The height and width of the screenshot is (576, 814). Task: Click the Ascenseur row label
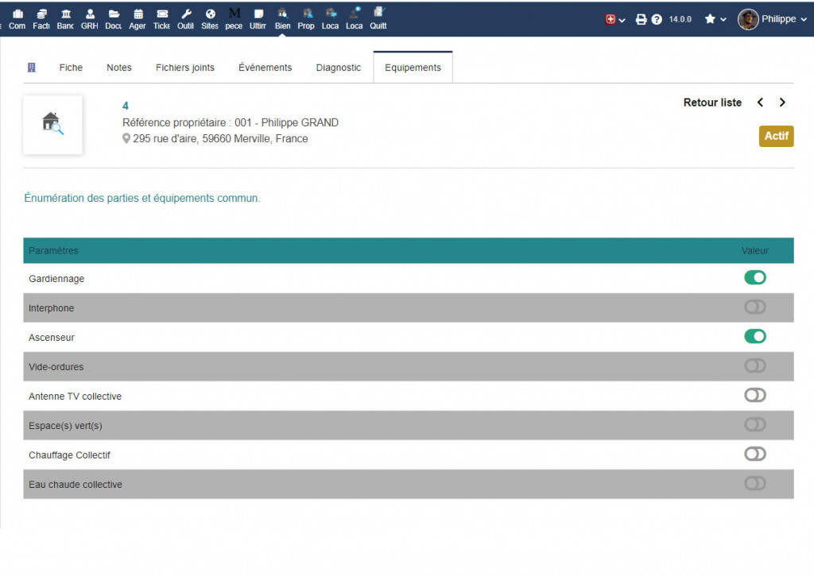(52, 338)
